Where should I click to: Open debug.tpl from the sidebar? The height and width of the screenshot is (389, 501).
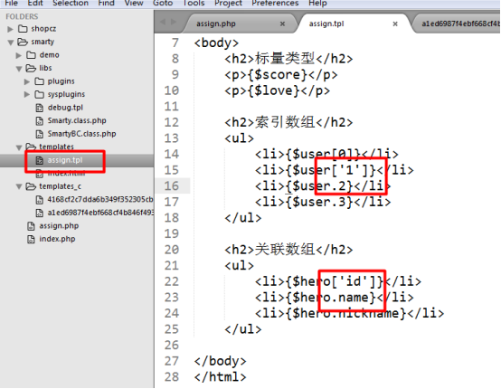[x=65, y=108]
